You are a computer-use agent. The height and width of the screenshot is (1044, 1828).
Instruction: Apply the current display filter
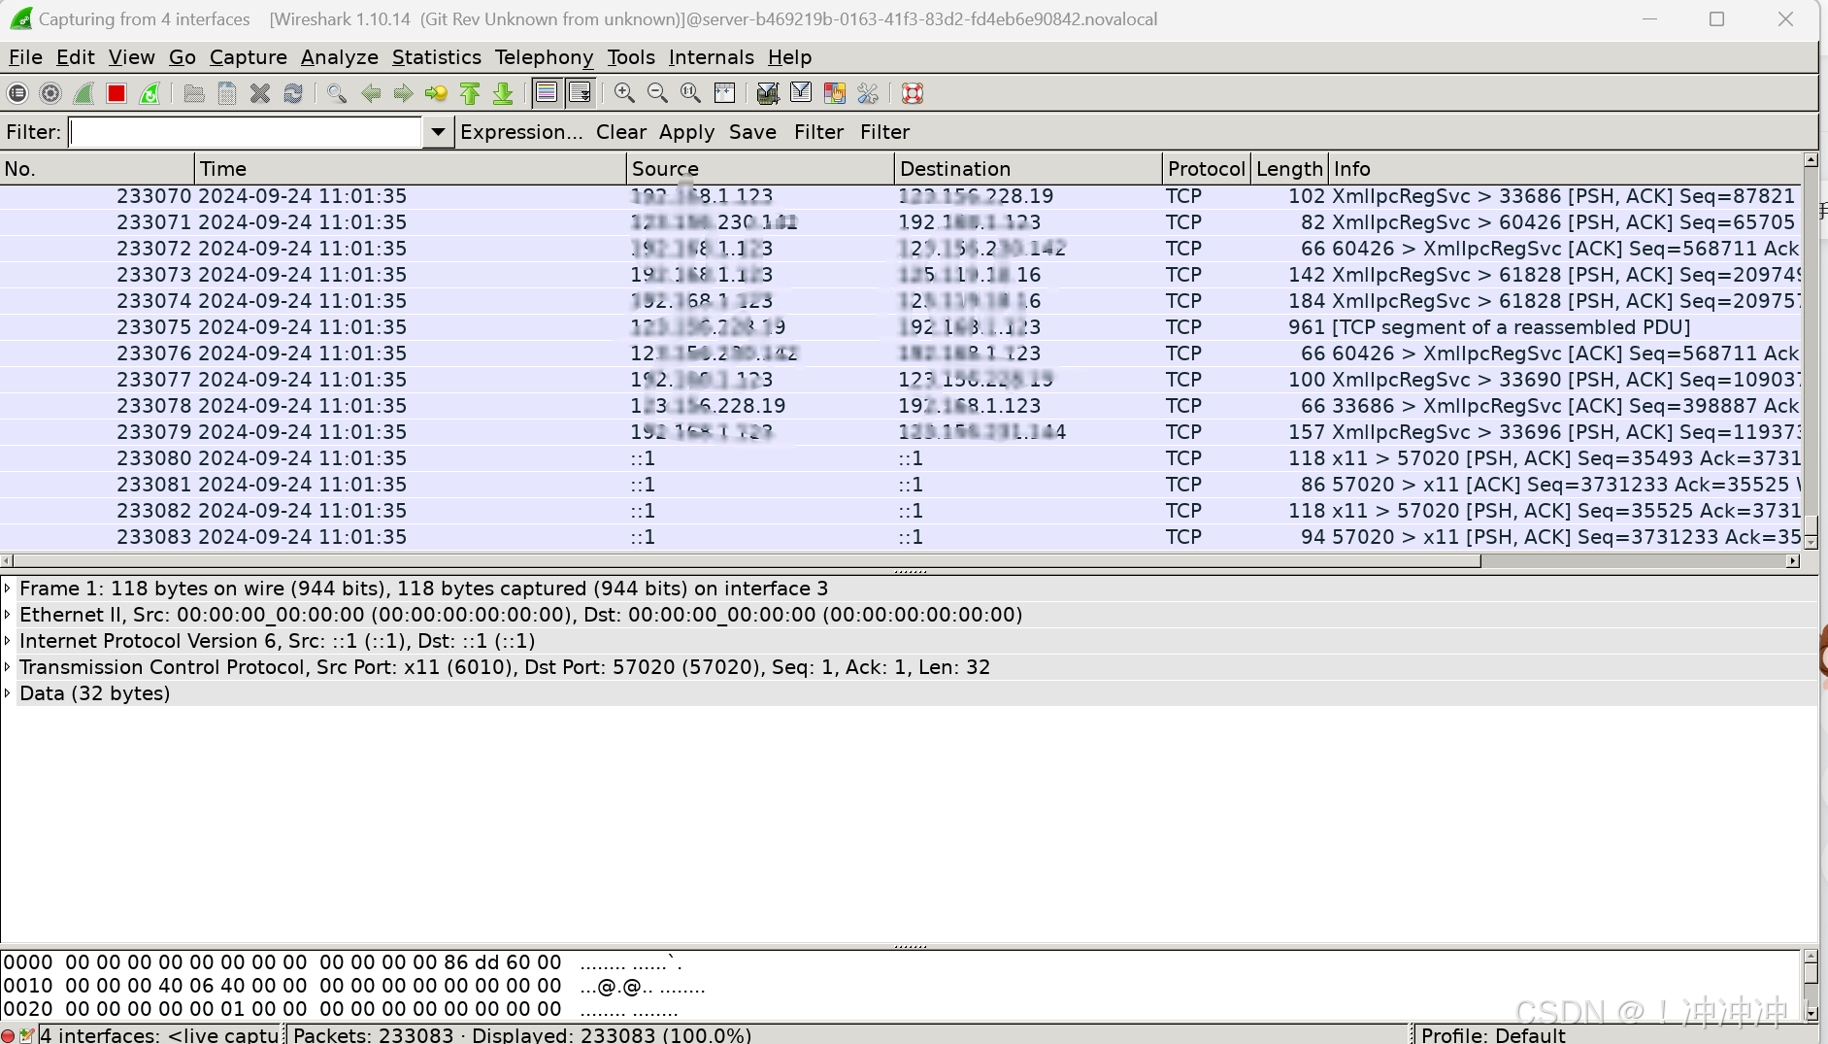click(x=687, y=131)
